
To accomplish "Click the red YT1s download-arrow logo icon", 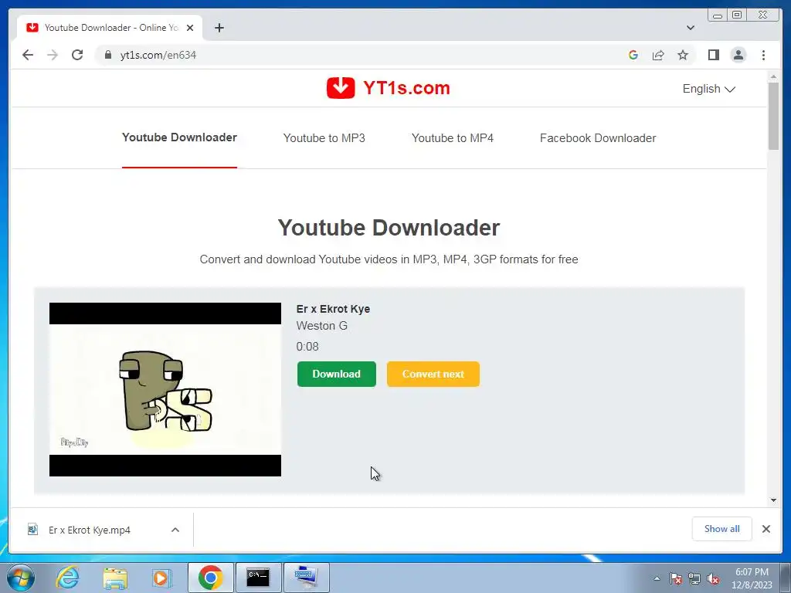I will (x=341, y=88).
